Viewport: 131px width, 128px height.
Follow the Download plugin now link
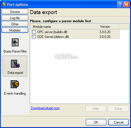(45, 108)
